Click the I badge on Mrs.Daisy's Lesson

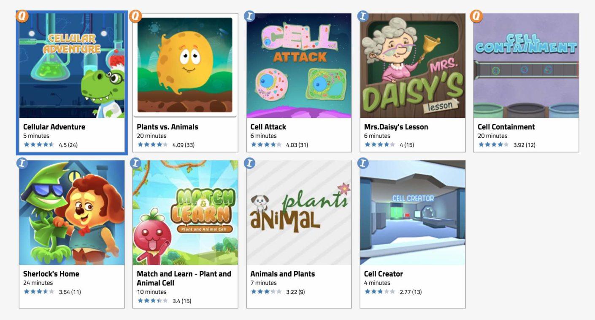pos(363,16)
